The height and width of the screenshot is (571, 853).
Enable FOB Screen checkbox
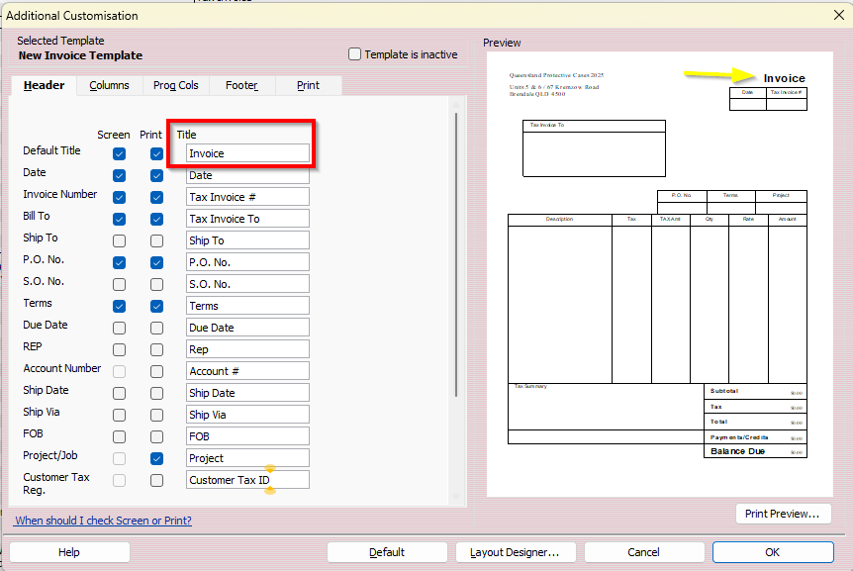click(119, 436)
